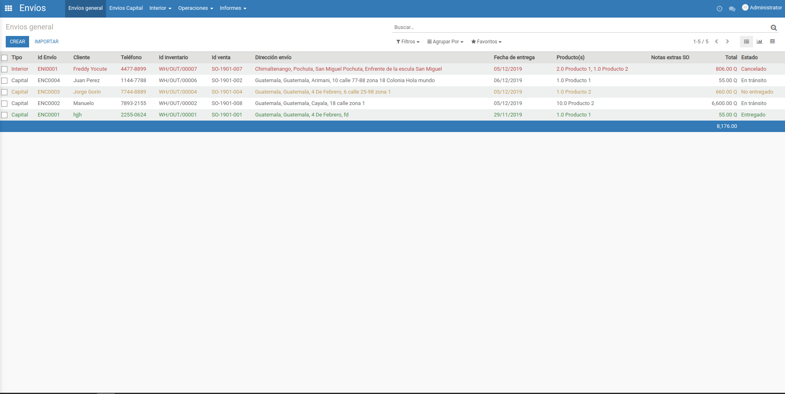Click into the Buscar search field

click(581, 27)
